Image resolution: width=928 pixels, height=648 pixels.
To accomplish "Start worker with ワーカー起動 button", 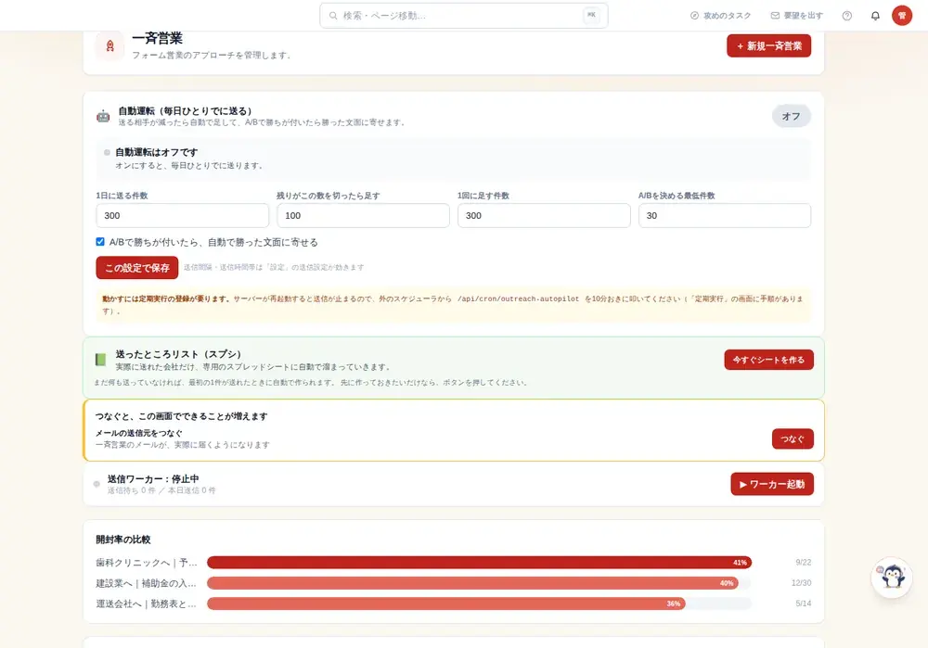I will tap(772, 484).
